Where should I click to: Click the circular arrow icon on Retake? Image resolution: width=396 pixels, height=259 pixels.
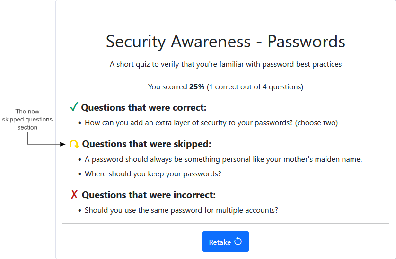(238, 242)
